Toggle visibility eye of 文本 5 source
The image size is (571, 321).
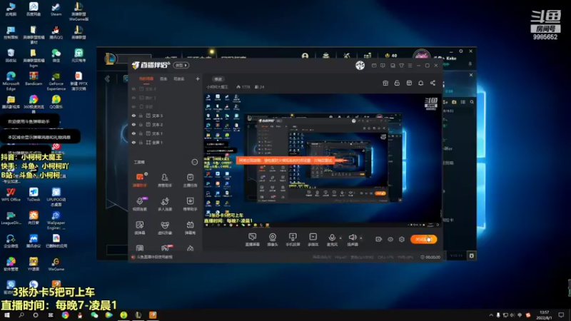[133, 116]
